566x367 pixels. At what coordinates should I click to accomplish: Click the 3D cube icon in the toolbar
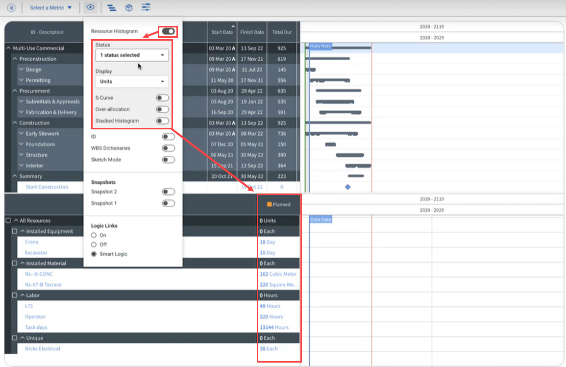coord(129,7)
